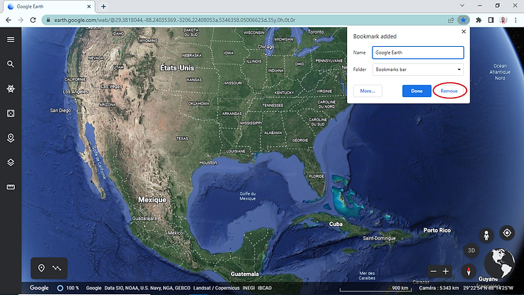Viewport: 524px width, 295px height.
Task: Click the Porto Rico label
Action: tap(437, 230)
